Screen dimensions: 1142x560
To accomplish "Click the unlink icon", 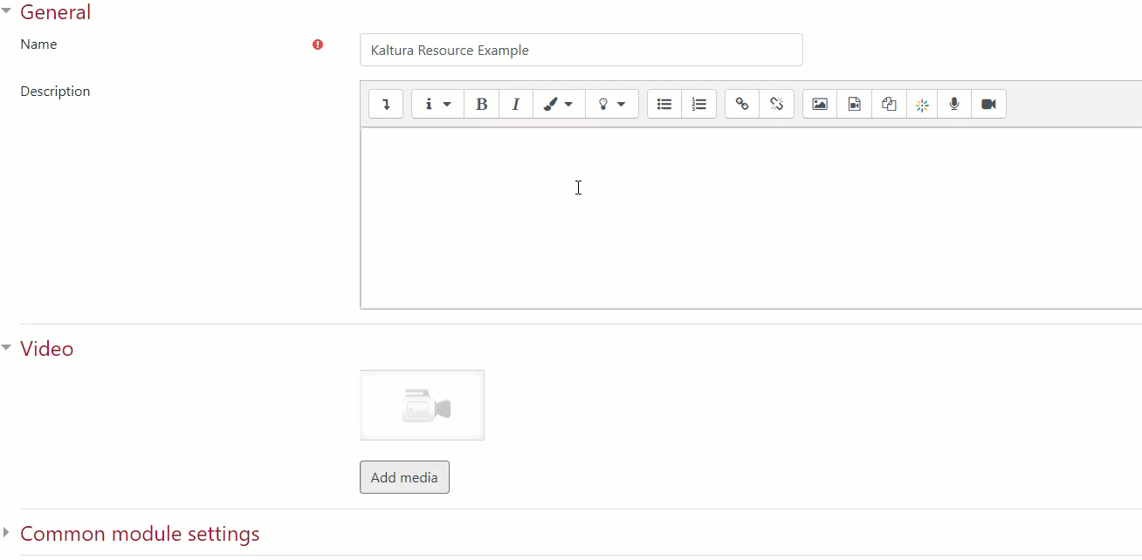I will [x=776, y=104].
